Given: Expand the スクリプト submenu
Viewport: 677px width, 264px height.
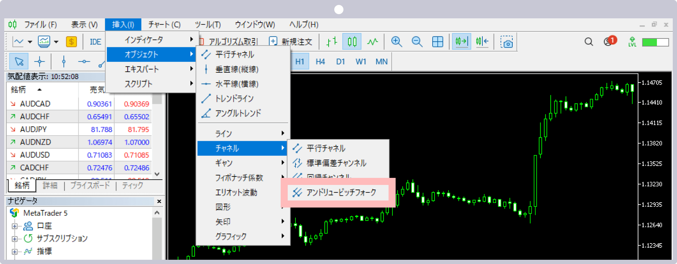Looking at the screenshot, I should coord(151,84).
